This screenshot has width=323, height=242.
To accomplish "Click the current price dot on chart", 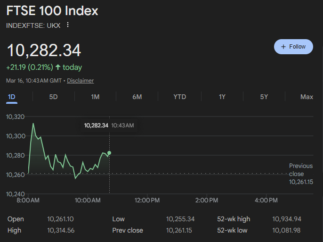I will 109,153.
